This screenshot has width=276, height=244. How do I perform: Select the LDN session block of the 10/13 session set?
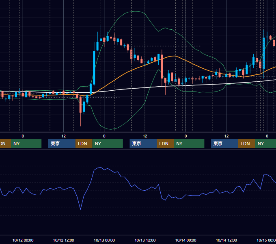coord(165,144)
